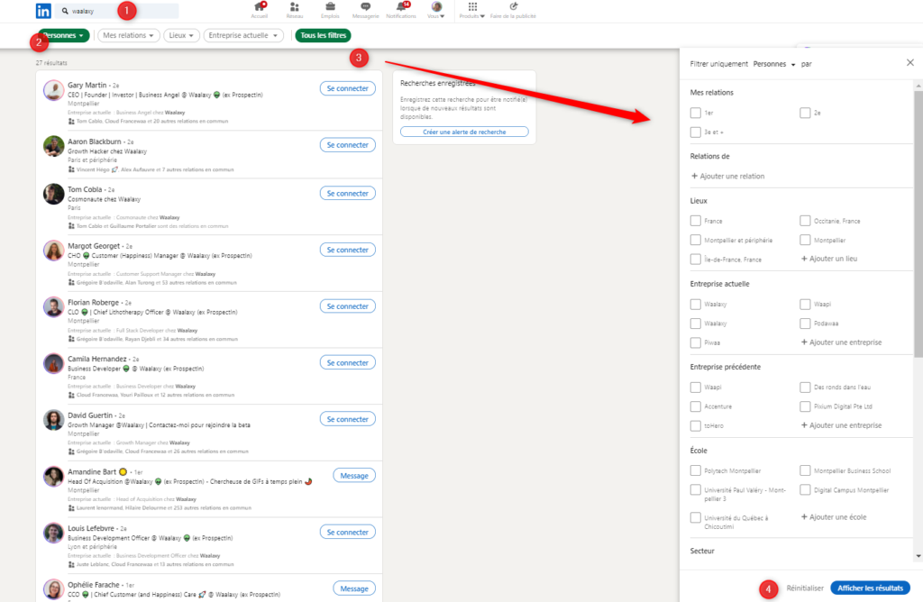Open the Vous profile menu
The height and width of the screenshot is (602, 923).
tap(436, 10)
